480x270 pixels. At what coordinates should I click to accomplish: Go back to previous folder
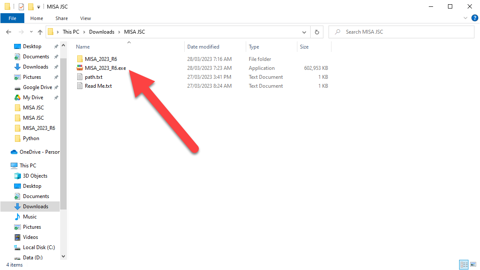pyautogui.click(x=9, y=32)
